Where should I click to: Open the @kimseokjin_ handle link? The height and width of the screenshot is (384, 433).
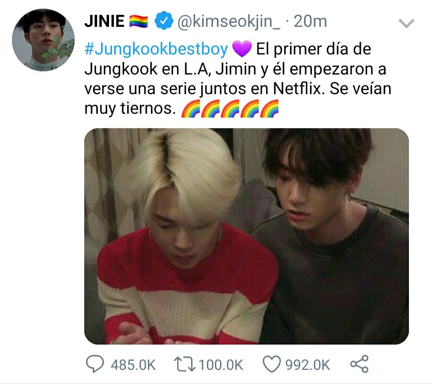[x=229, y=22]
